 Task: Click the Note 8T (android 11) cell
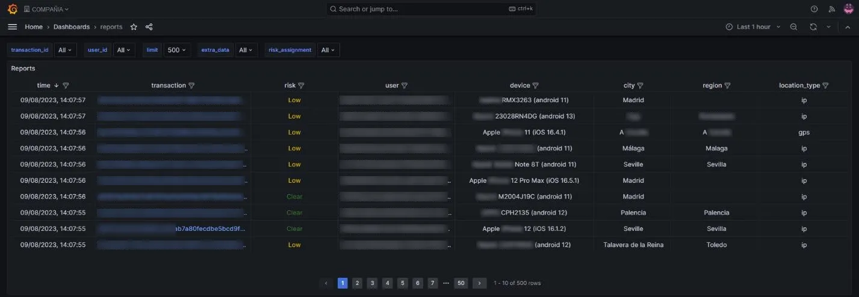tap(524, 164)
